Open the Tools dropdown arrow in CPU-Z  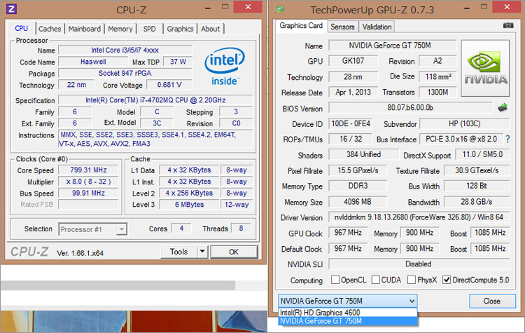pyautogui.click(x=202, y=252)
